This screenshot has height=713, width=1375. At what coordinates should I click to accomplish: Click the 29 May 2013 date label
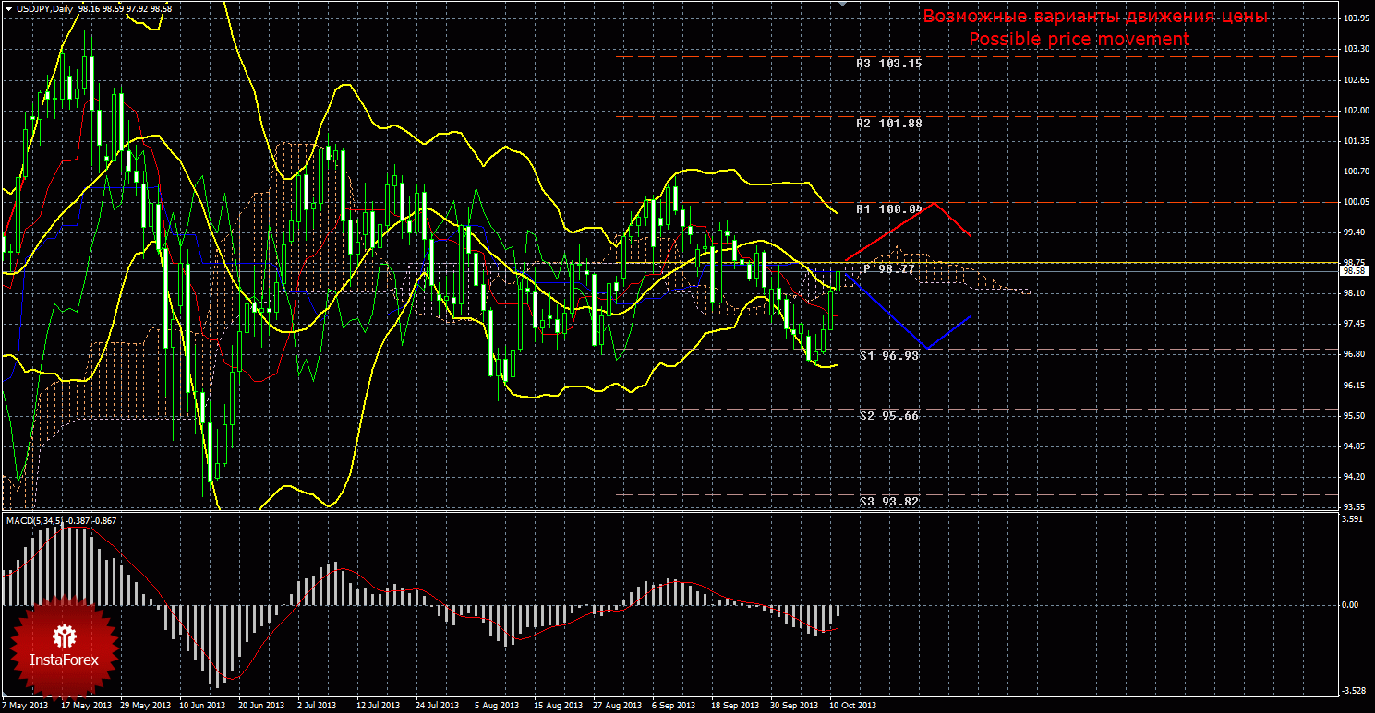(144, 706)
